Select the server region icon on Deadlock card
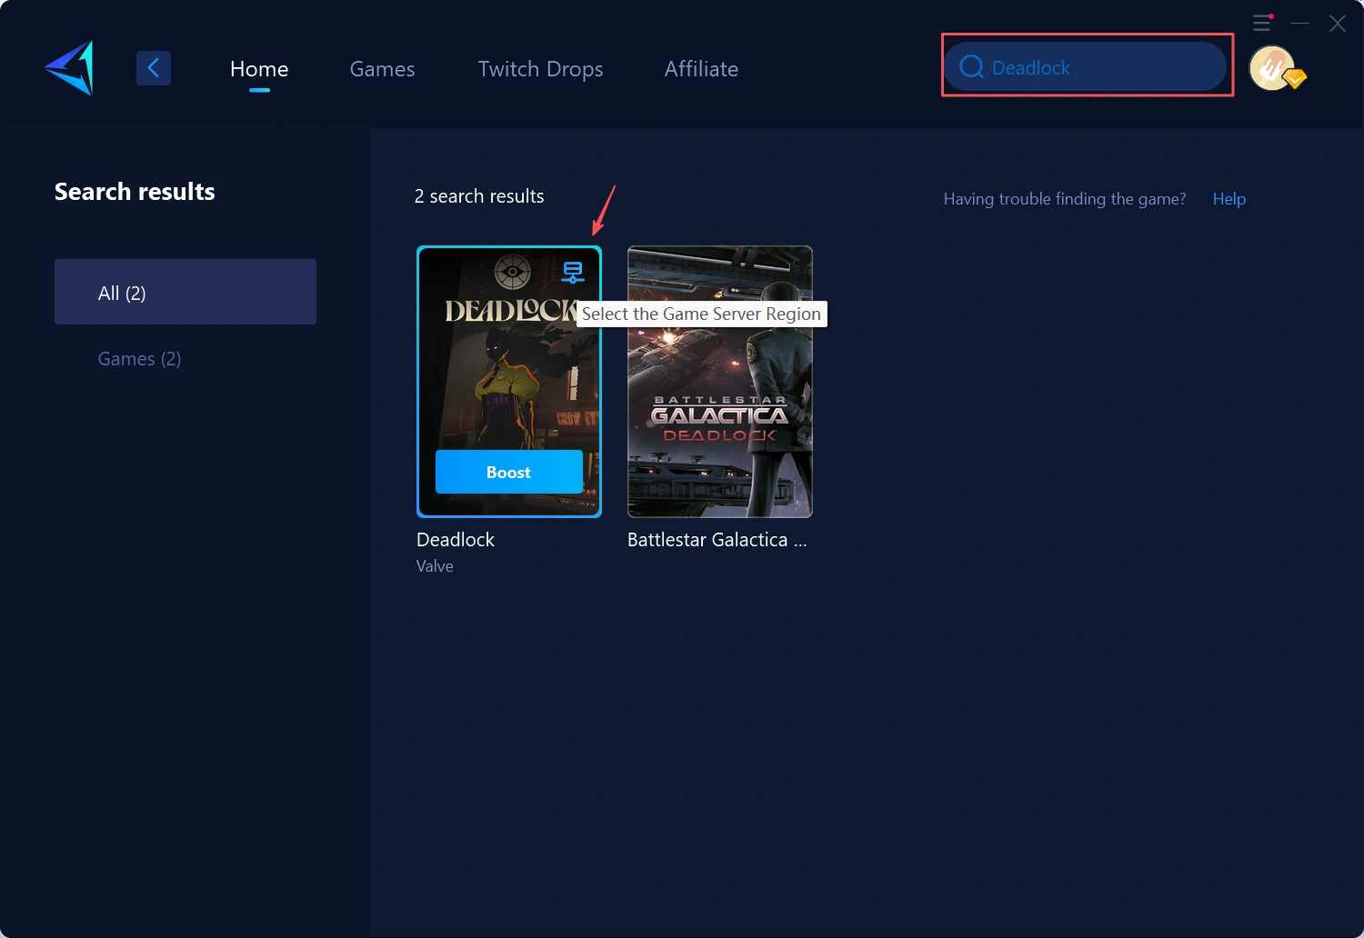The height and width of the screenshot is (938, 1364). coord(572,272)
